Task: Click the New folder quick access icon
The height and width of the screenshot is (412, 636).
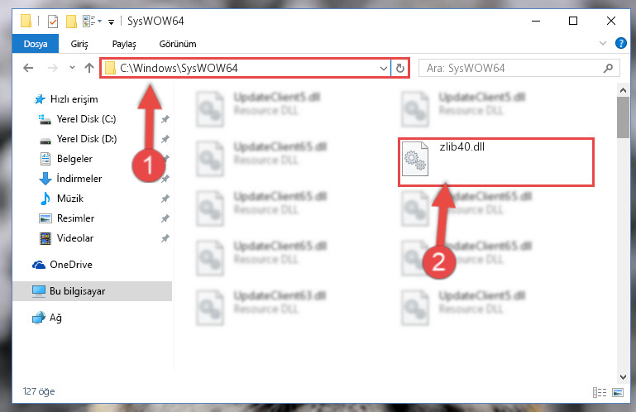Action: [71, 22]
